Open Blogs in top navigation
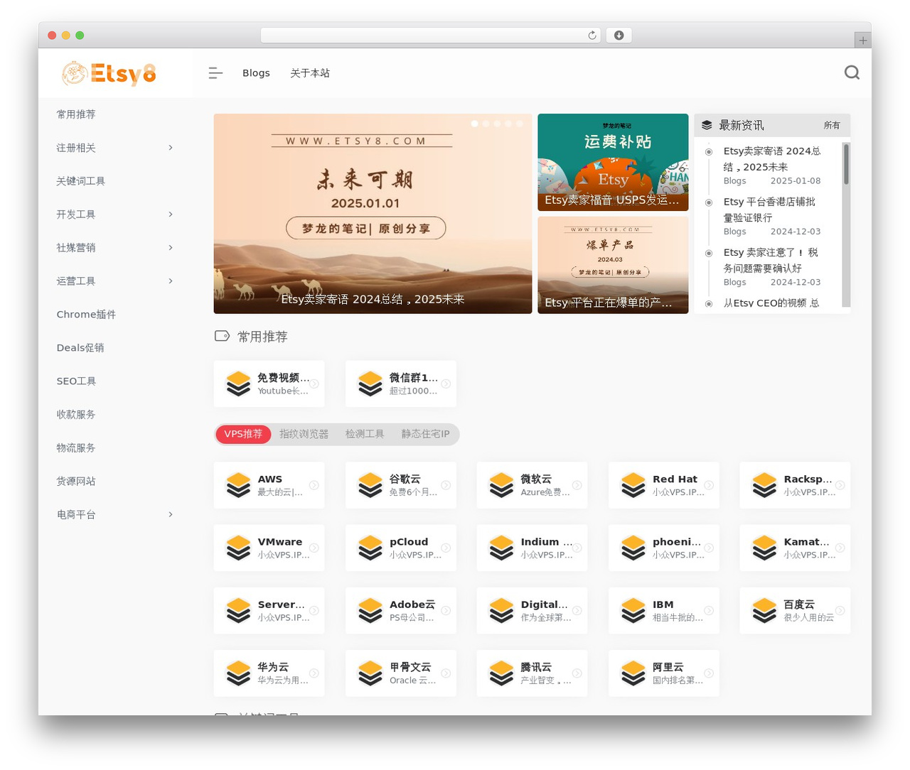The height and width of the screenshot is (770, 910). pos(256,73)
